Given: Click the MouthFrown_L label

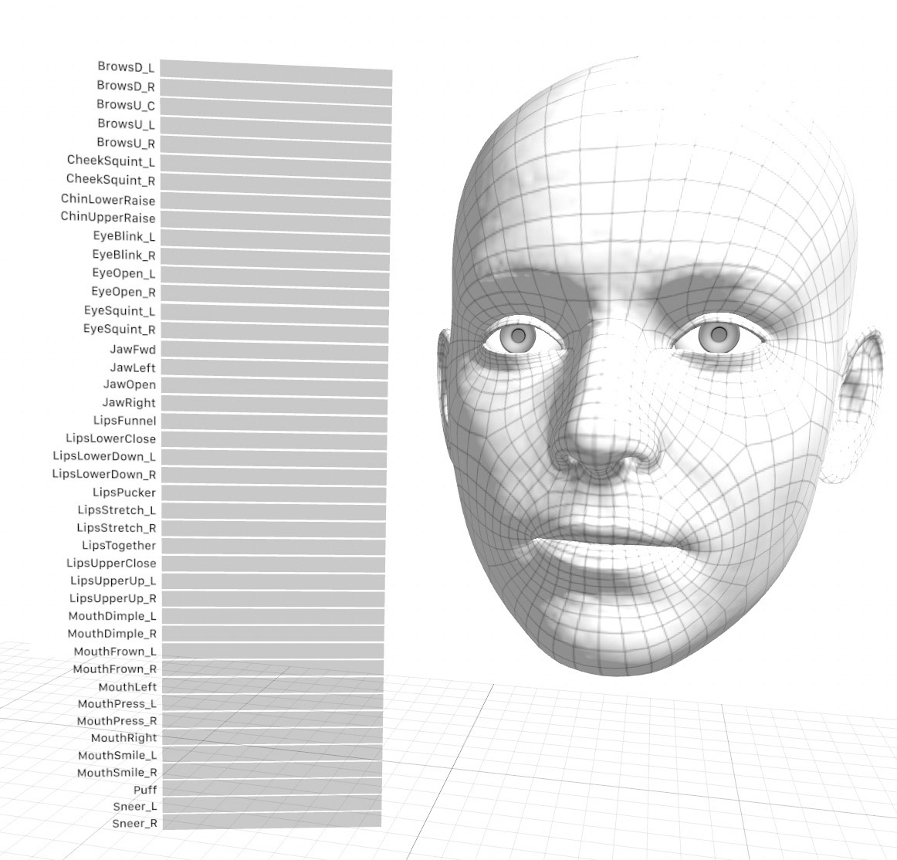Looking at the screenshot, I should click(115, 651).
